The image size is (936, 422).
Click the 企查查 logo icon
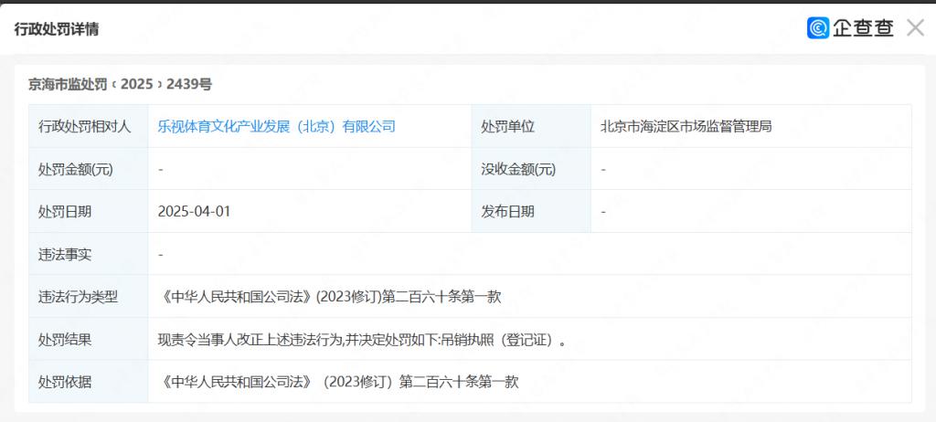point(818,27)
